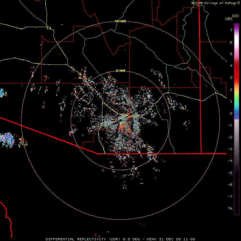Click the color scale value -3

pos(230,149)
